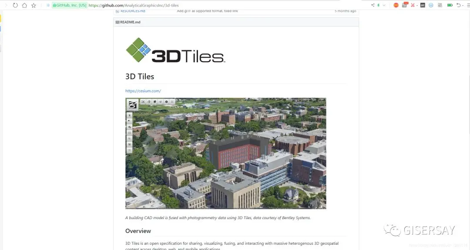Open the share icon in toolbar

point(373,5)
